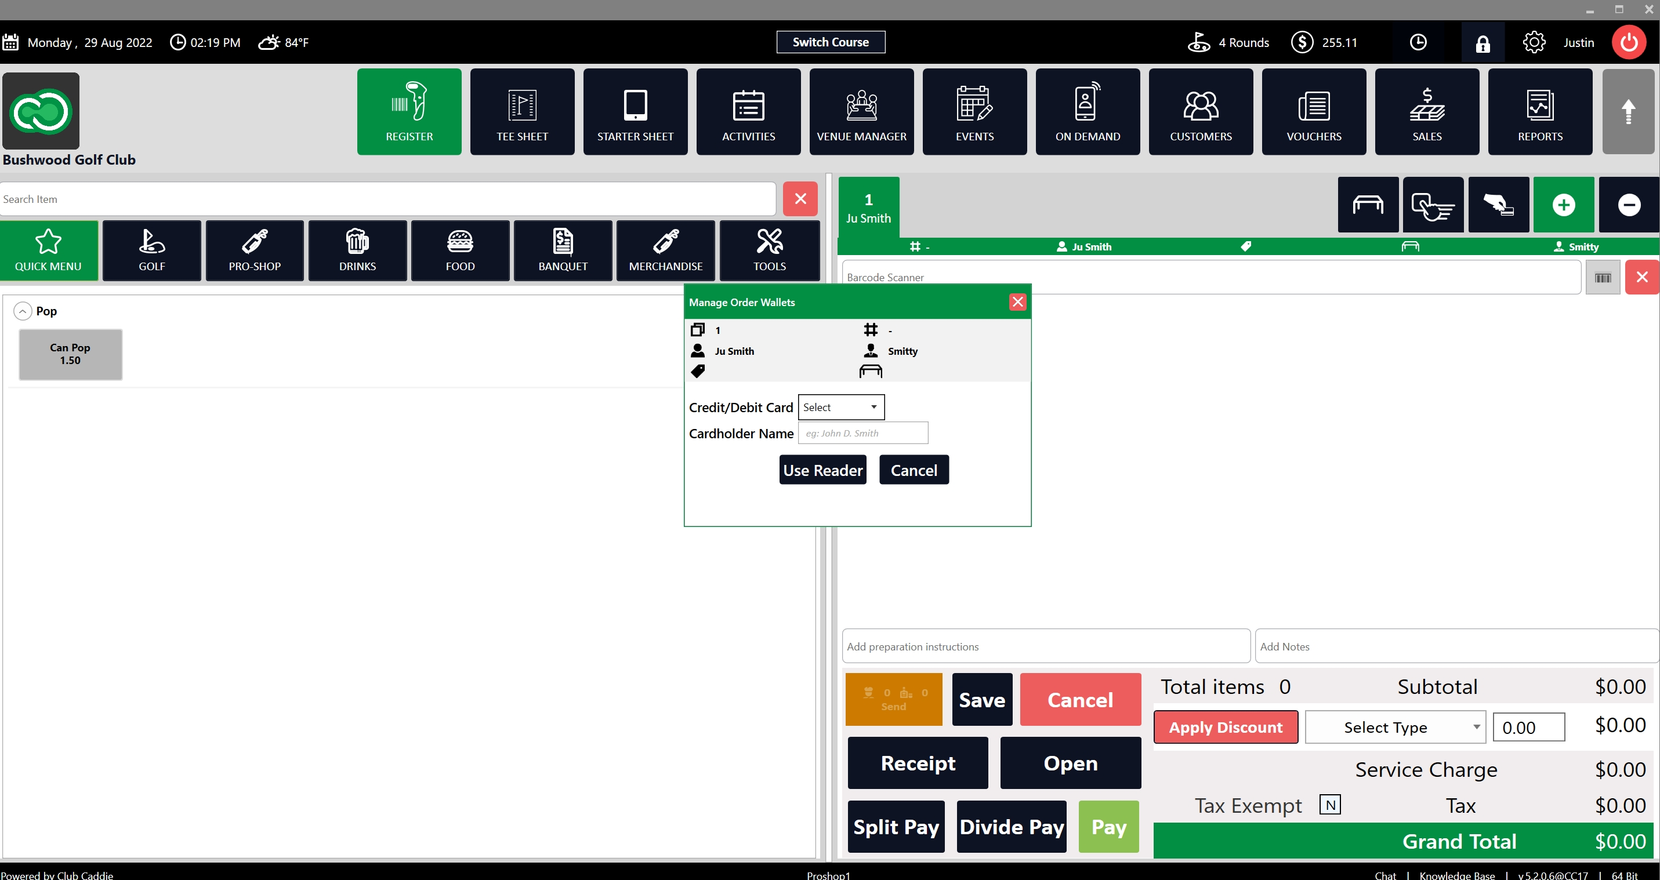Screen dimensions: 1660x880
Task: Click the Use Reader button
Action: click(822, 470)
